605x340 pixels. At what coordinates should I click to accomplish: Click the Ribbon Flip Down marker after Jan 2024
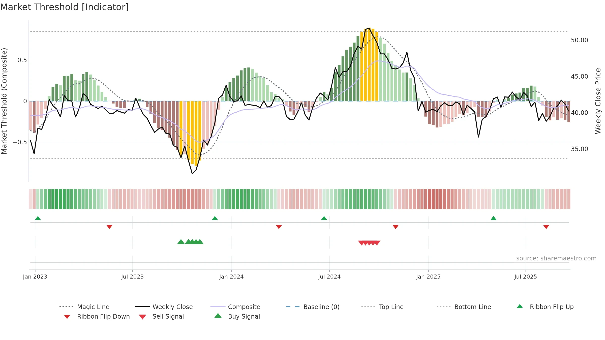[279, 227]
